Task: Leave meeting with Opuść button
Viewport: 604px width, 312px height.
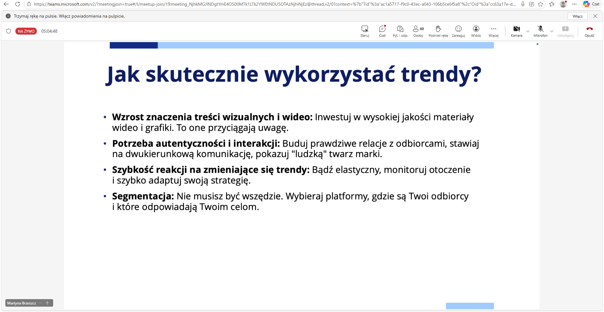Action: pyautogui.click(x=590, y=31)
